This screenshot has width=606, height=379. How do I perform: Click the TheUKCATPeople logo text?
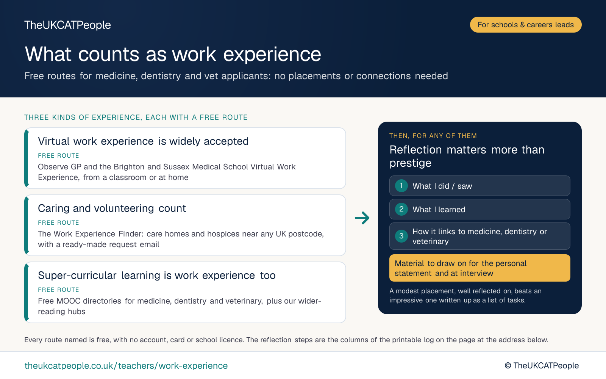(x=67, y=25)
